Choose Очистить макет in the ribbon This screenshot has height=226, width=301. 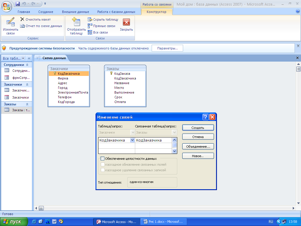click(36, 19)
